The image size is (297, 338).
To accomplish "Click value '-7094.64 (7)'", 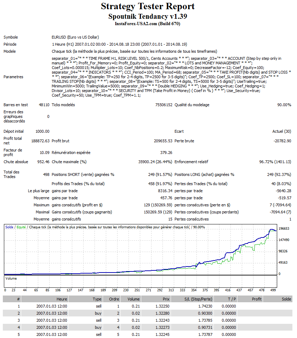I will pyautogui.click(x=280, y=212).
